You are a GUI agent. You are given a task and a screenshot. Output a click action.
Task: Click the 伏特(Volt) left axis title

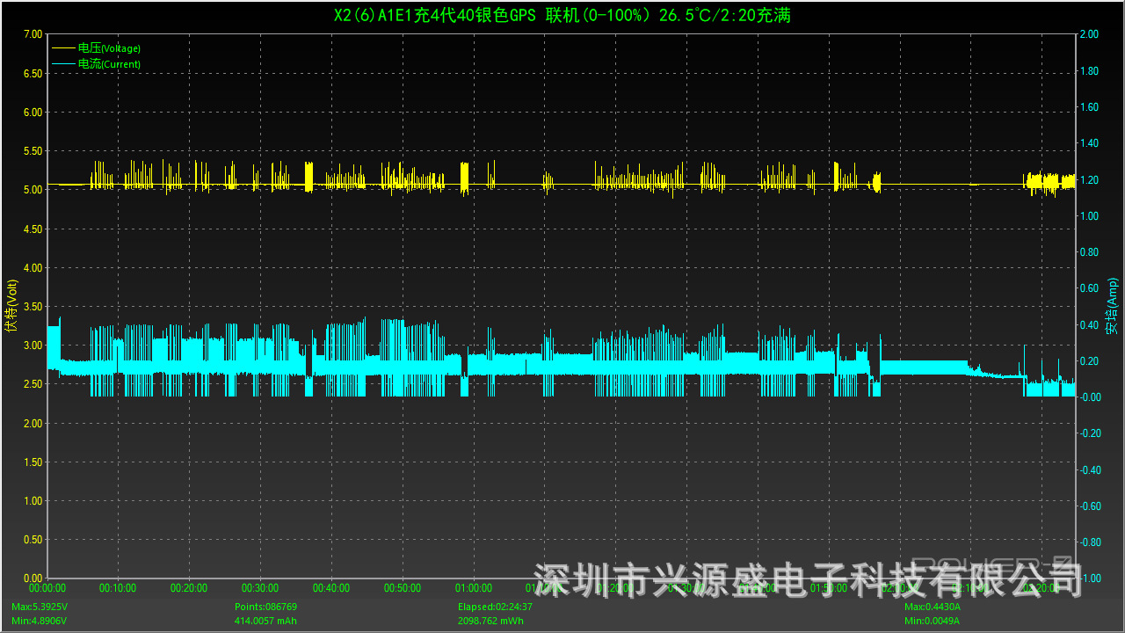tap(11, 306)
